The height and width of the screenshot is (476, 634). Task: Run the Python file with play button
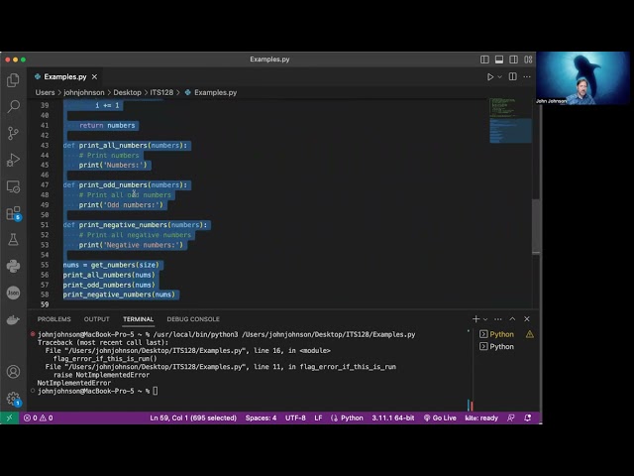coord(489,77)
